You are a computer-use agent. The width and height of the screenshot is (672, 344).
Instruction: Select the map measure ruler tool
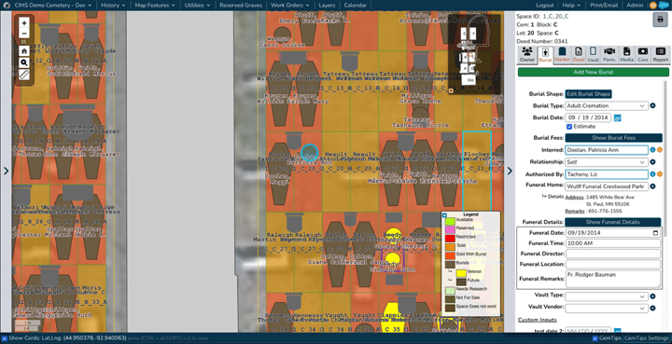point(24,75)
